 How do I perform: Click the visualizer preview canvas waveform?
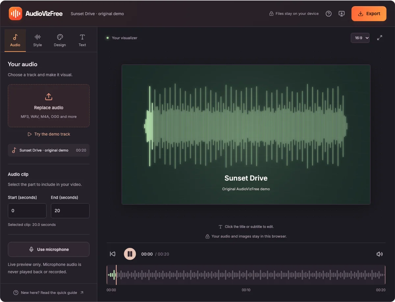click(246, 126)
